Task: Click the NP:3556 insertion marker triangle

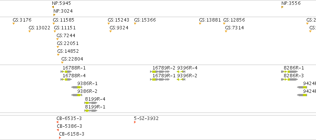Action: (282, 7)
